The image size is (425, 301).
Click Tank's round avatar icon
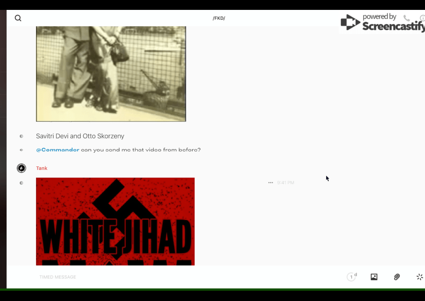click(21, 168)
